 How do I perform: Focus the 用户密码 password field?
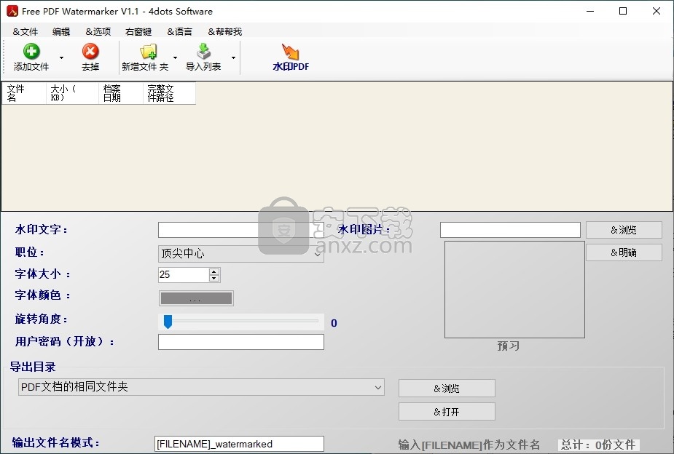point(240,342)
